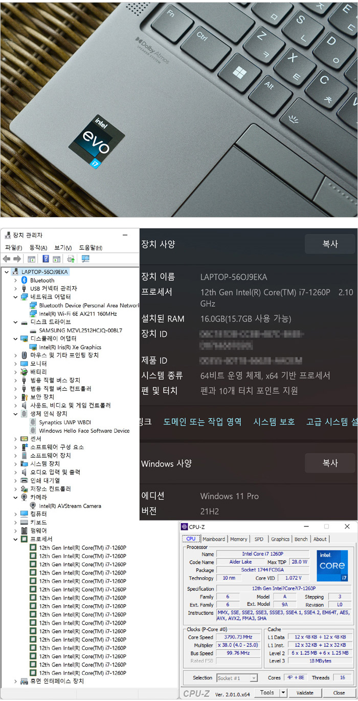Collapse the 생체 인식 장치 node

(x=16, y=414)
